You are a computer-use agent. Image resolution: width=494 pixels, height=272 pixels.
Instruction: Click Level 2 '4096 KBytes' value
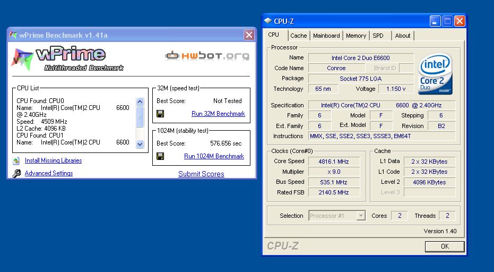click(429, 182)
